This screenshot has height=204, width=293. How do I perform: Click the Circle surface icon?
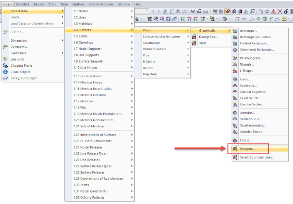tap(235, 79)
